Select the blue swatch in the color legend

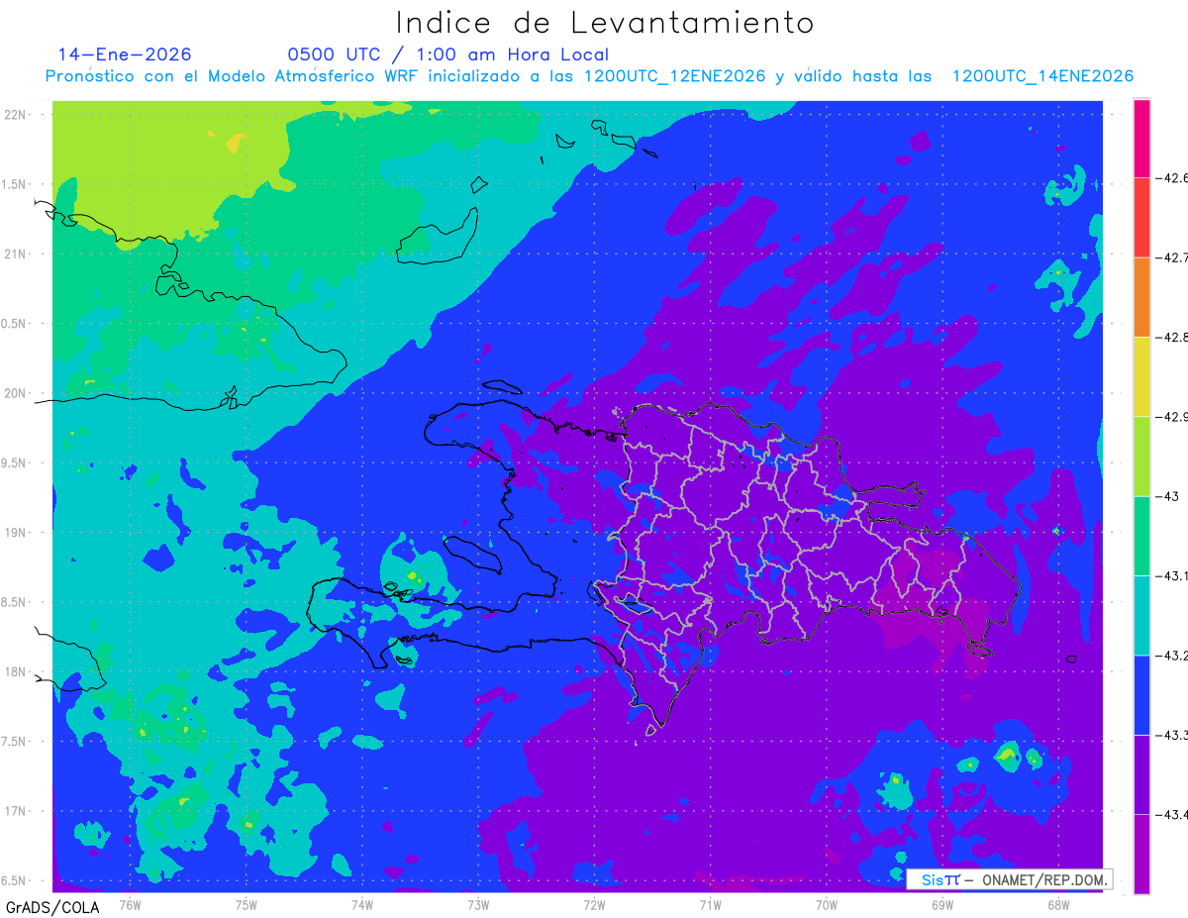(x=1141, y=694)
